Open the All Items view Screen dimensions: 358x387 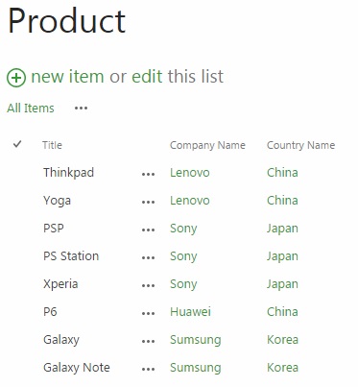click(31, 109)
